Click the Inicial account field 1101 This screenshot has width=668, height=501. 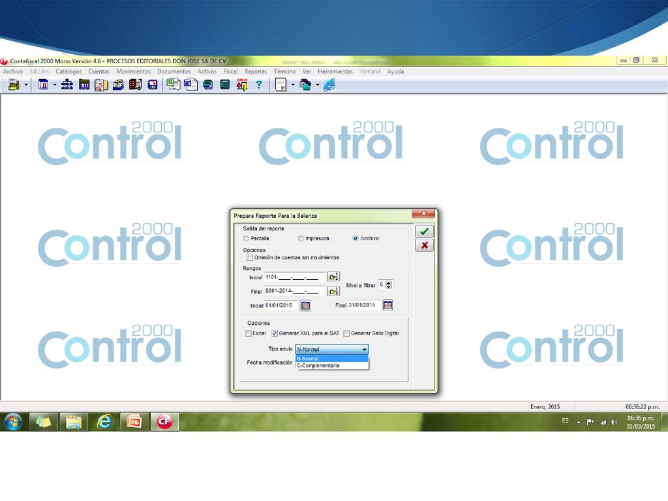(x=294, y=277)
